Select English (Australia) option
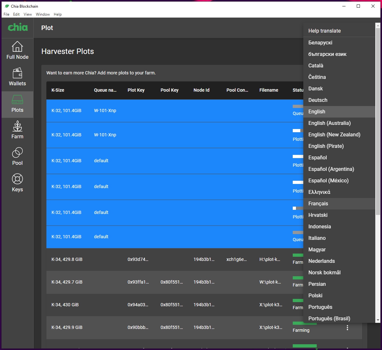 [x=339, y=123]
